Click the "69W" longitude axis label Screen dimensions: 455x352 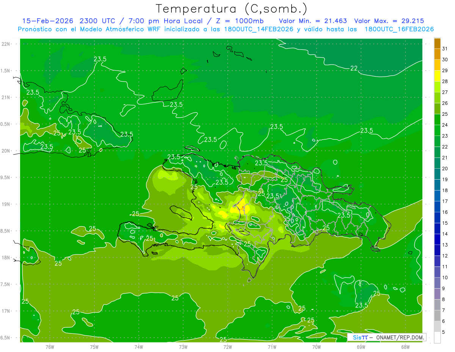tap(361, 347)
